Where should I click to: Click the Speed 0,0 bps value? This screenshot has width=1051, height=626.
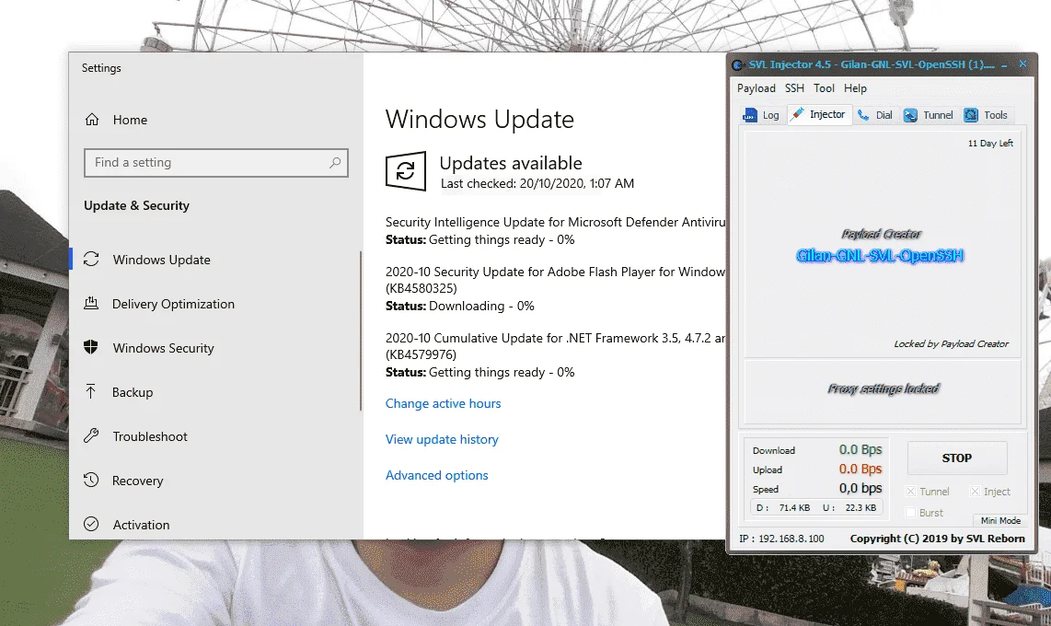click(x=860, y=488)
